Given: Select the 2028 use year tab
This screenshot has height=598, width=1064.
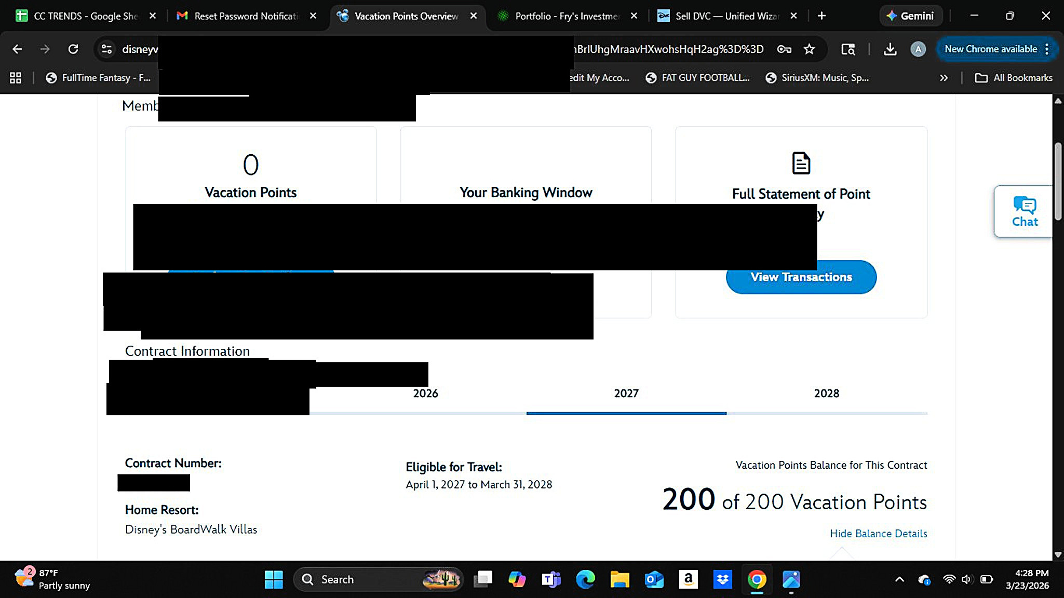Looking at the screenshot, I should coord(826,393).
